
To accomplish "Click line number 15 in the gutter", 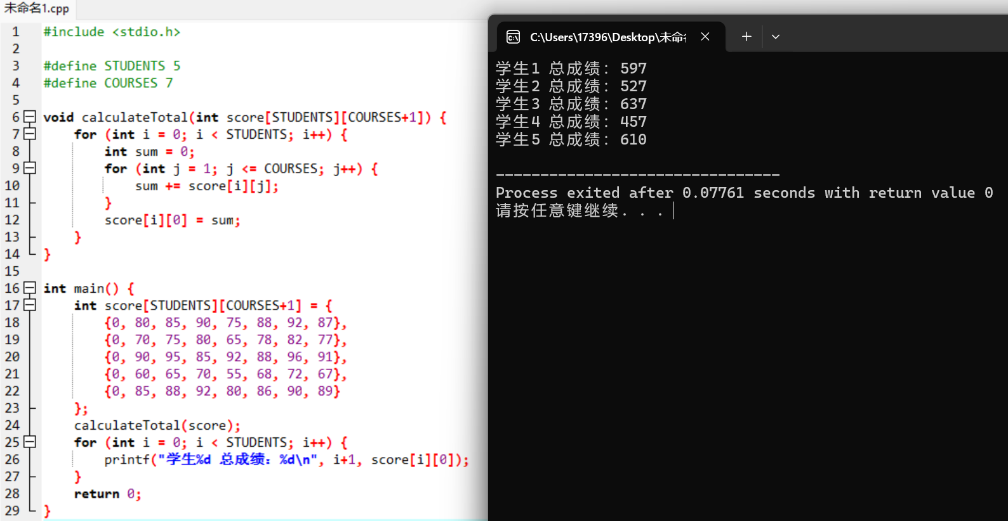I will click(x=12, y=271).
